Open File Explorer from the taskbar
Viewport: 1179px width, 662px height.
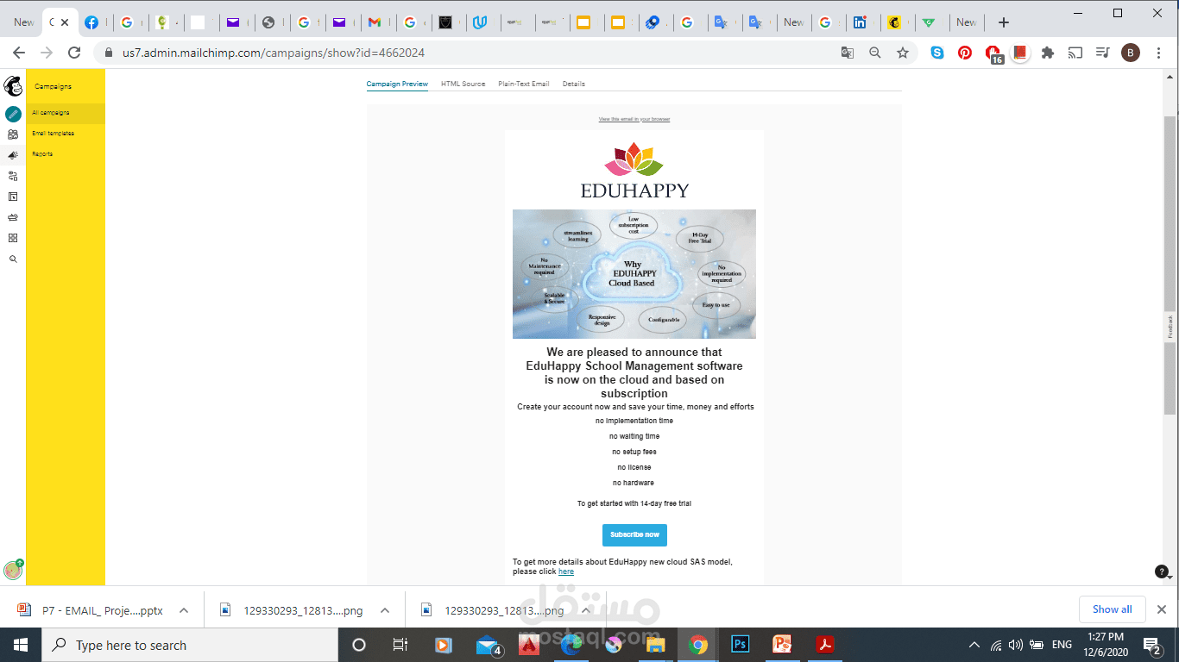(x=656, y=645)
